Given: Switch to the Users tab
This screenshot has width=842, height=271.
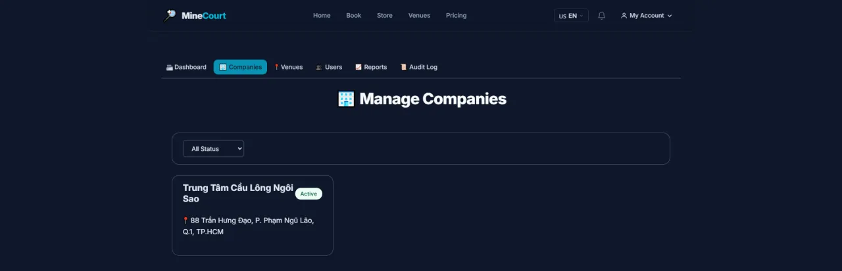Looking at the screenshot, I should [329, 67].
